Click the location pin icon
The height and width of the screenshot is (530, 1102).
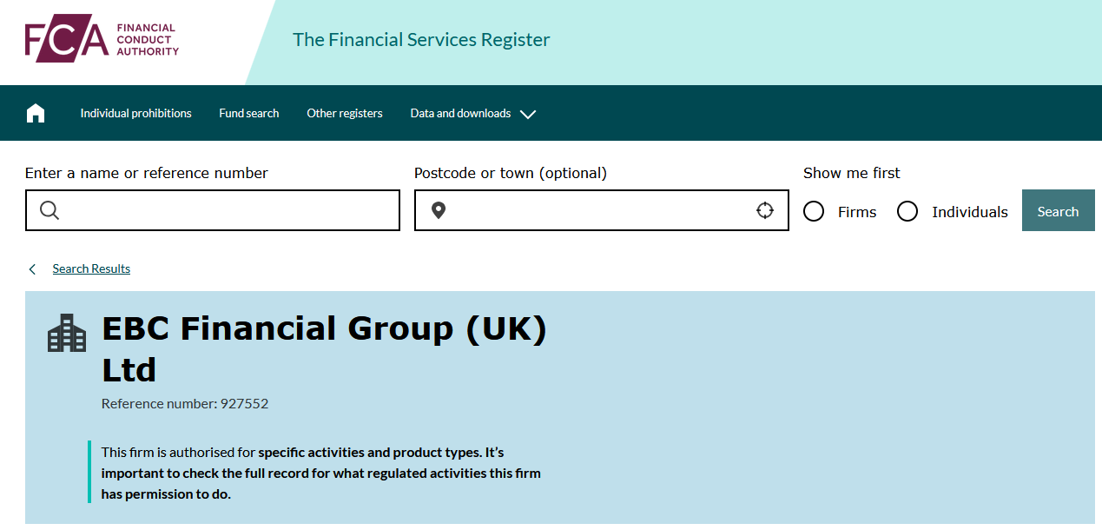point(439,210)
